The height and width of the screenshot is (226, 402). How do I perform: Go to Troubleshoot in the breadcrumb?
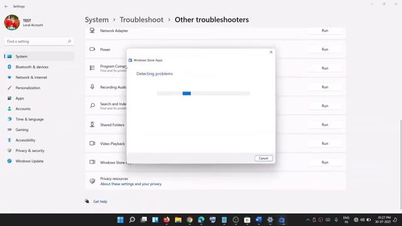click(x=141, y=19)
